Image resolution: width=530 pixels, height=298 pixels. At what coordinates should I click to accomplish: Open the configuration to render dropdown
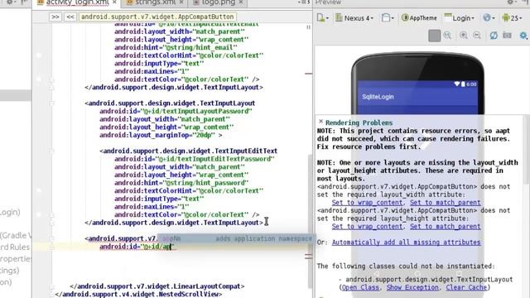tap(323, 18)
